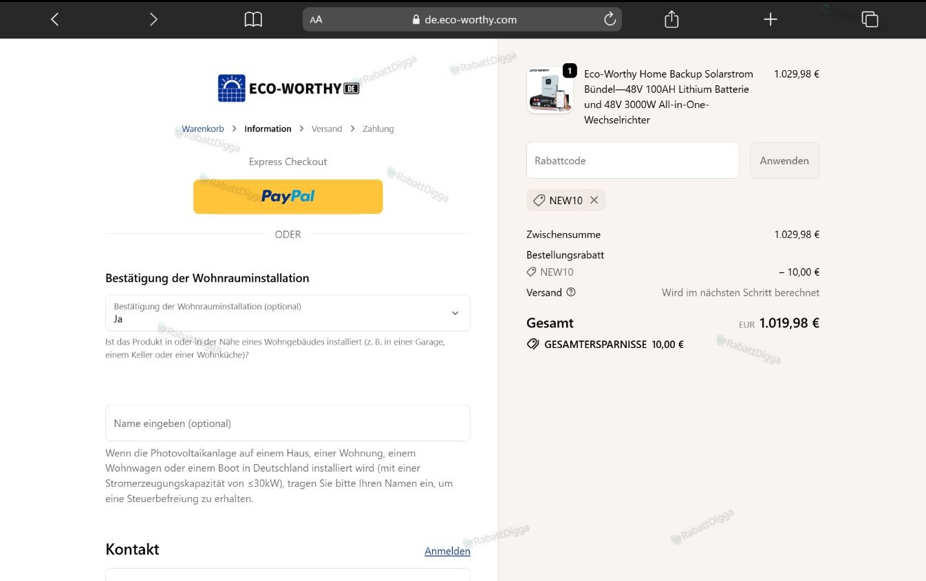926x581 pixels.
Task: Click the Versand help question mark icon
Action: pos(571,292)
